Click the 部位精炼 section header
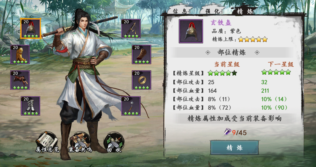The width and height of the screenshot is (316, 167). (231, 53)
